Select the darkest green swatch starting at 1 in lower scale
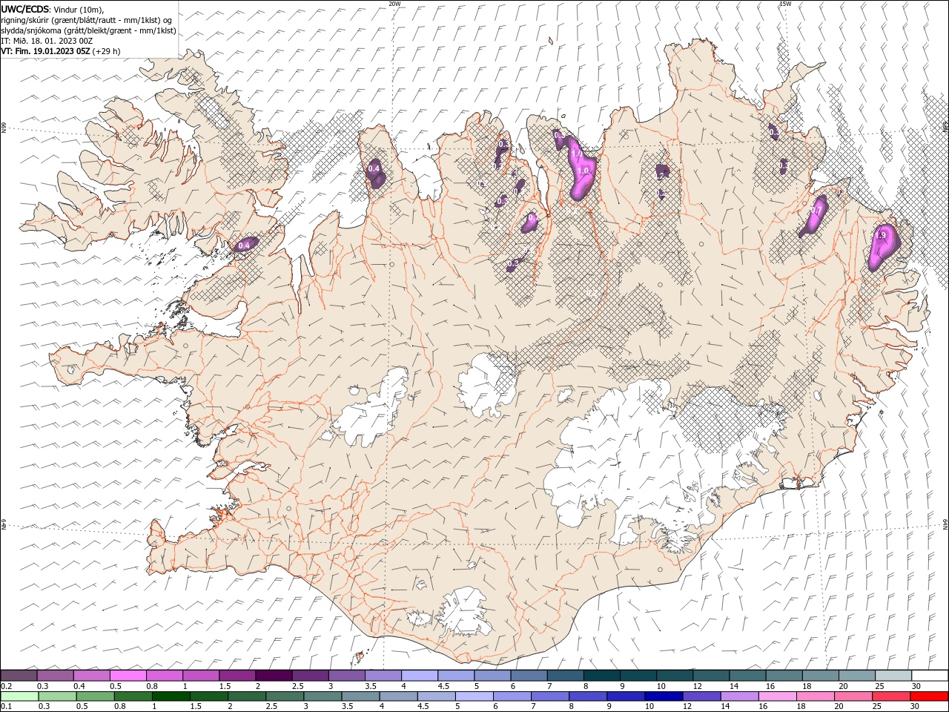The height and width of the screenshot is (712, 949). 171,696
